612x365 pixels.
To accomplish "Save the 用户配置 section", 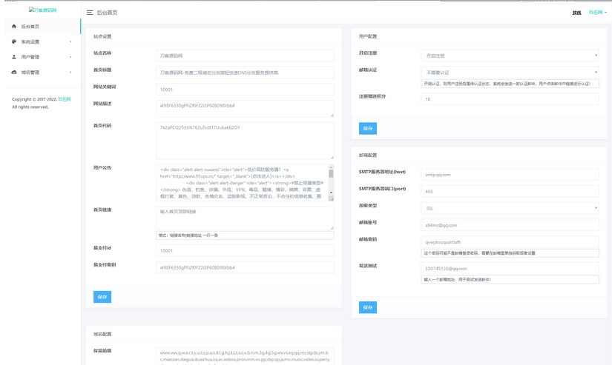I will coord(367,128).
